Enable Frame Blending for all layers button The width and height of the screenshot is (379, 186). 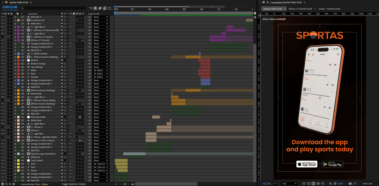pyautogui.click(x=100, y=8)
